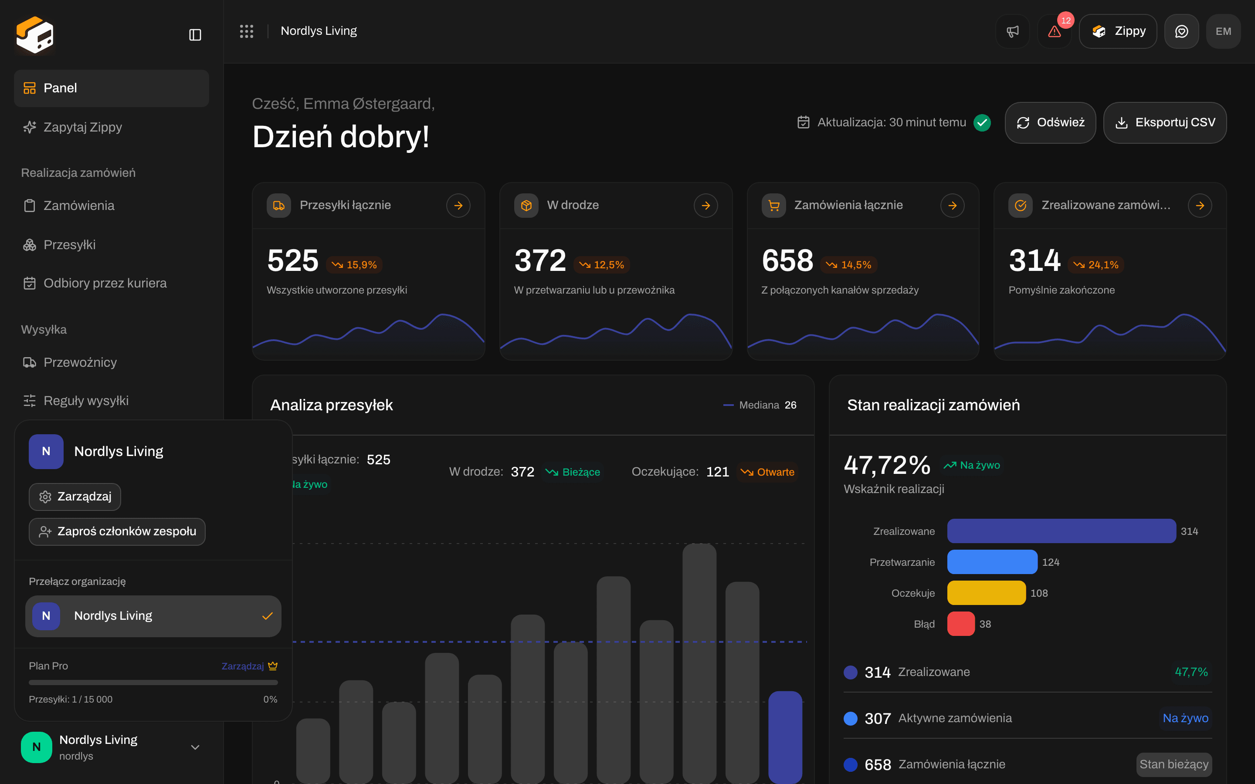1255x784 pixels.
Task: Click the arrow on the Zrealizowane zamówienia card
Action: 1200,205
